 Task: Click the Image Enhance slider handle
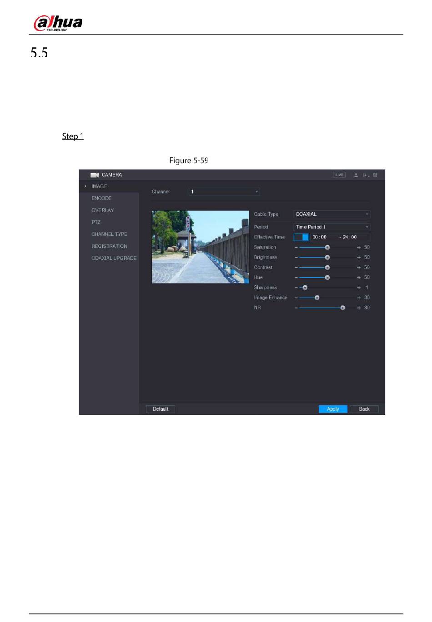tap(317, 298)
